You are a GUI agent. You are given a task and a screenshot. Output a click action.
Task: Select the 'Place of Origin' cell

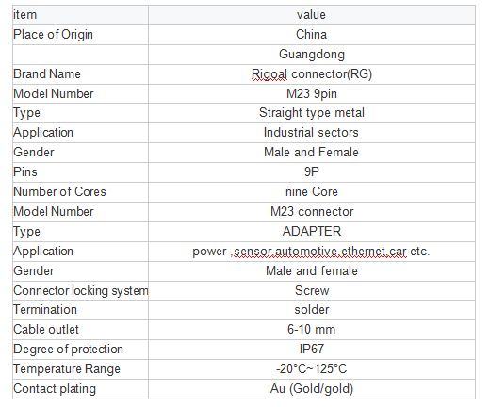coord(80,35)
